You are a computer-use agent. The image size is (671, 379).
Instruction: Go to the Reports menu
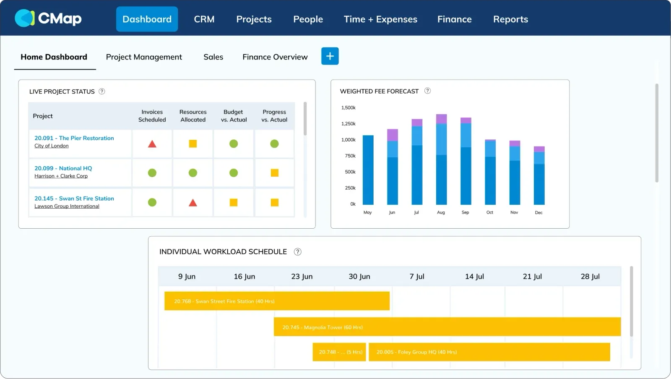pos(510,19)
